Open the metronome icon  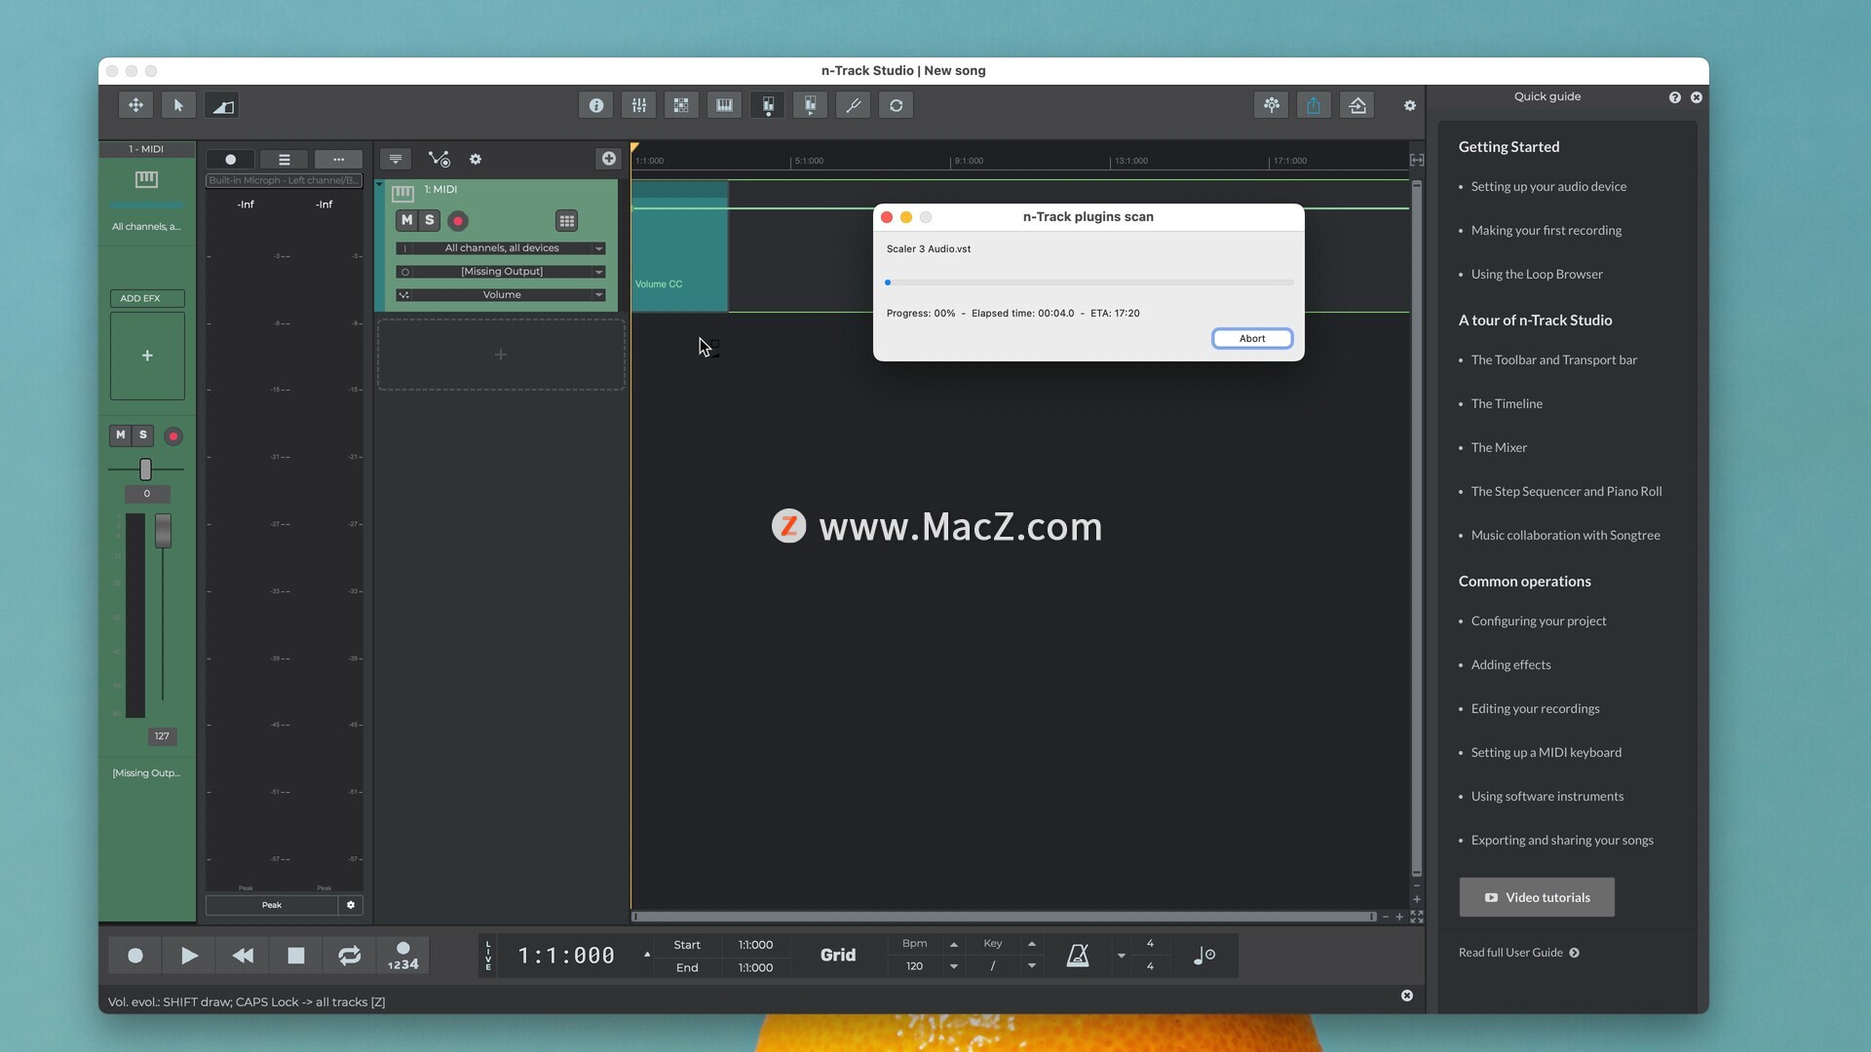click(1078, 956)
